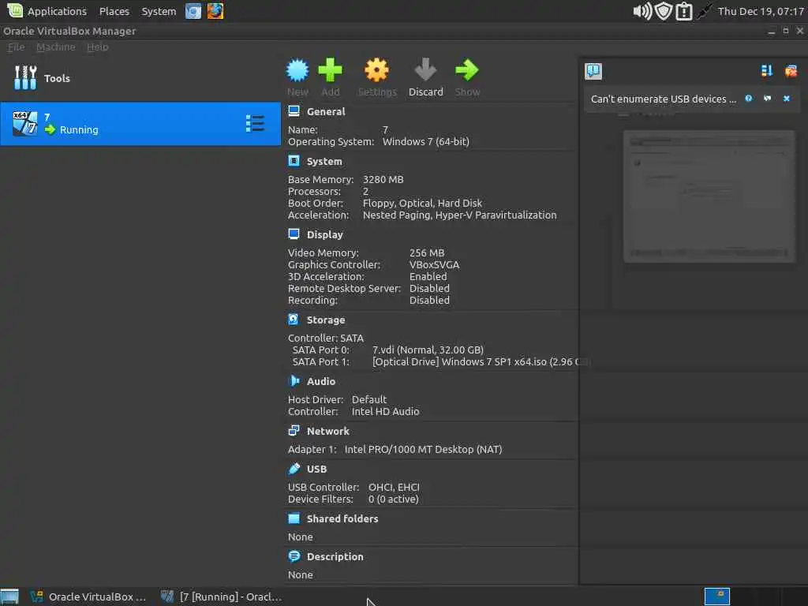Click the USB section heading
This screenshot has width=808, height=606.
click(x=316, y=469)
